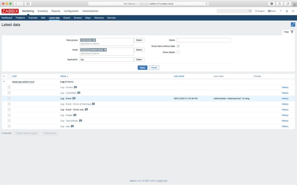Open host group selection with the Select button
The image size is (297, 185).
tap(139, 40)
